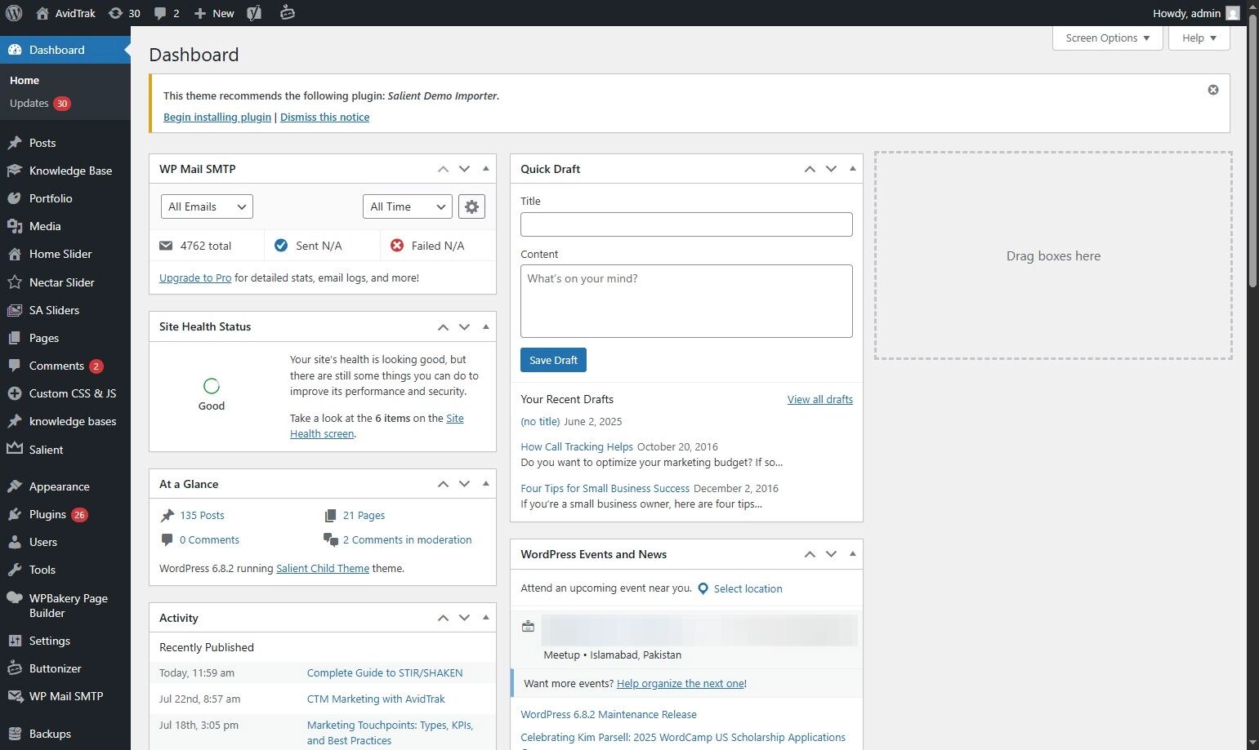Open WP Mail SMTP widget settings gear

pos(471,206)
